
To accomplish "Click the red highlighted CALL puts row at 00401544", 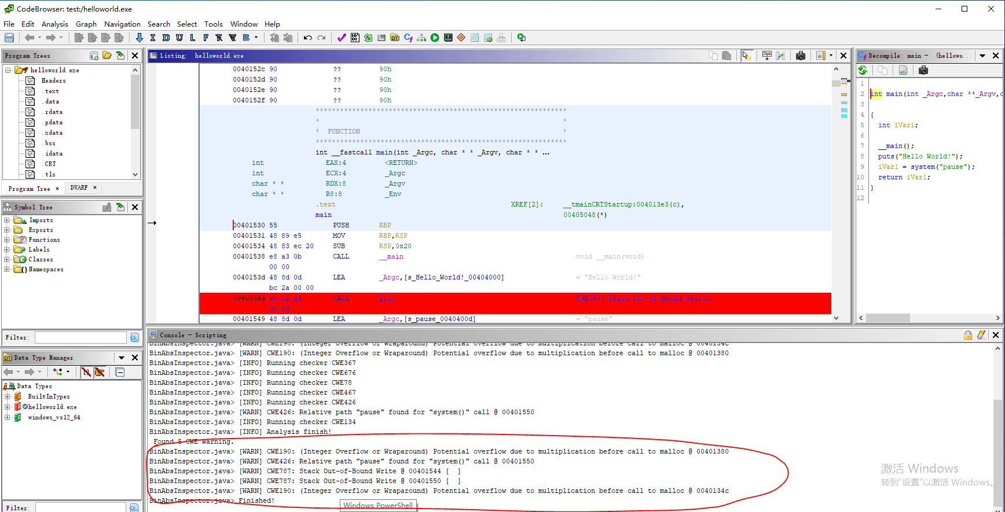I will (x=515, y=303).
